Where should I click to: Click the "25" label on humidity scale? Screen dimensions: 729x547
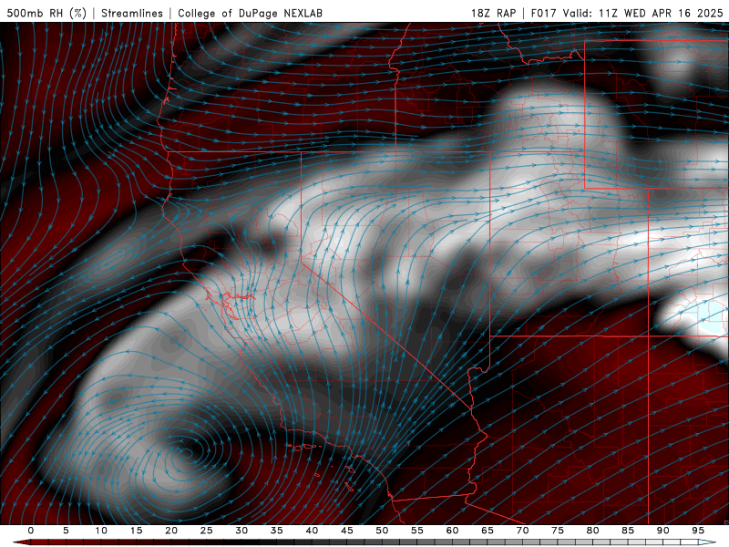tap(207, 531)
